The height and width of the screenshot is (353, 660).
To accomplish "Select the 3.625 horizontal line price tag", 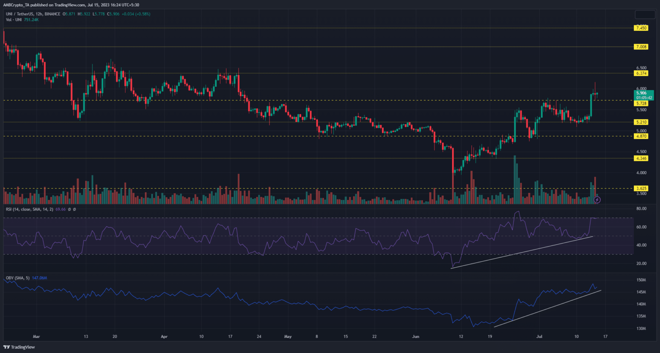I will pyautogui.click(x=641, y=188).
